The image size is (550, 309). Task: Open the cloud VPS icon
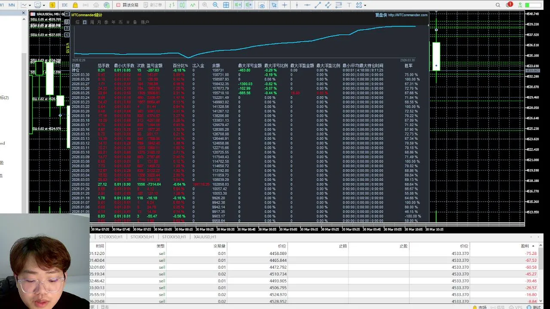point(96,5)
